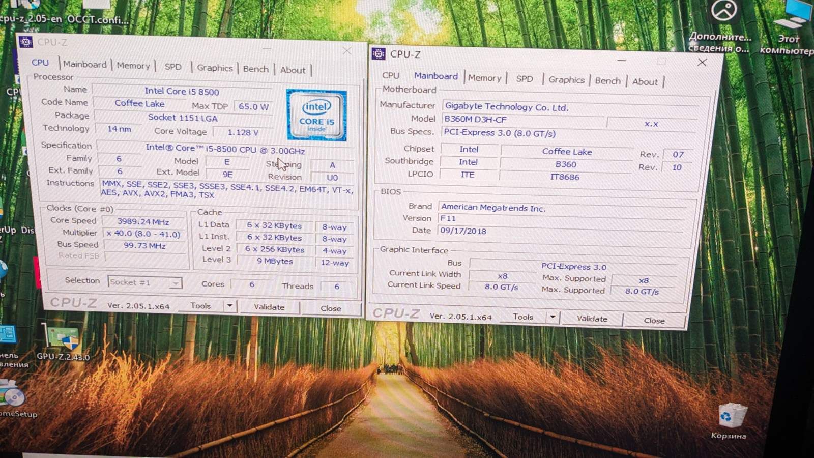Open SPD tab in right CPU-Z window

pyautogui.click(x=525, y=79)
